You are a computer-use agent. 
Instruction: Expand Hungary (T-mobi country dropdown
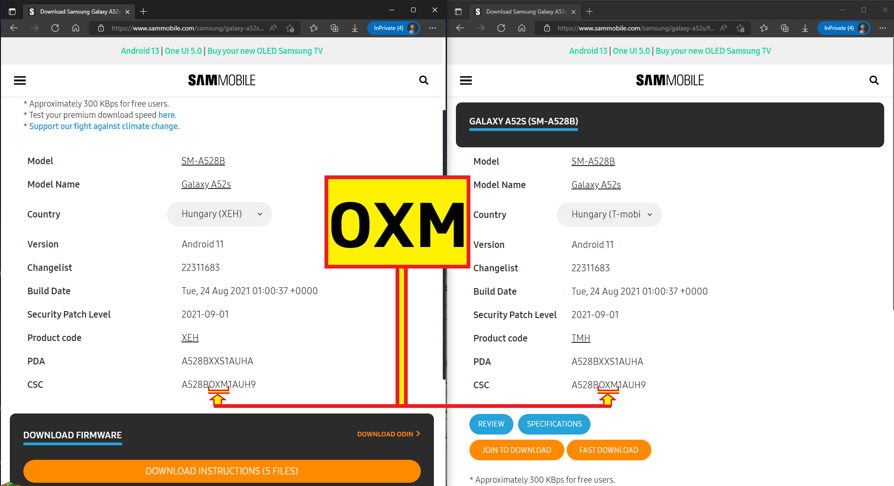tap(609, 215)
